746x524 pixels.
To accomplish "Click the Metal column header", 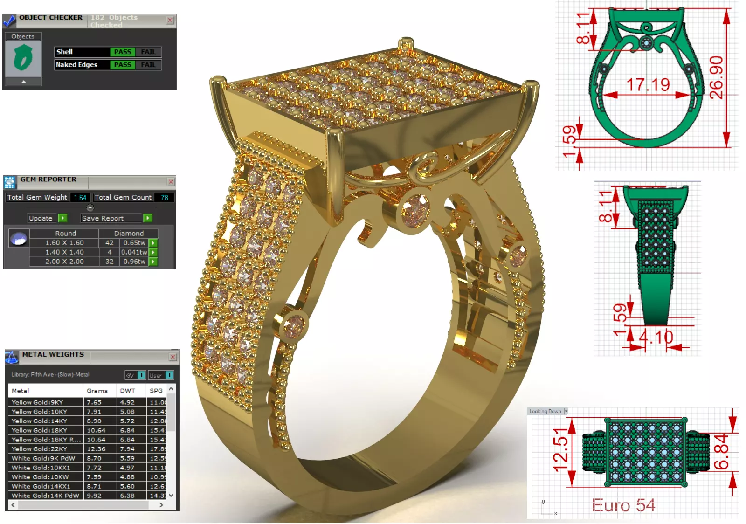I will point(45,391).
